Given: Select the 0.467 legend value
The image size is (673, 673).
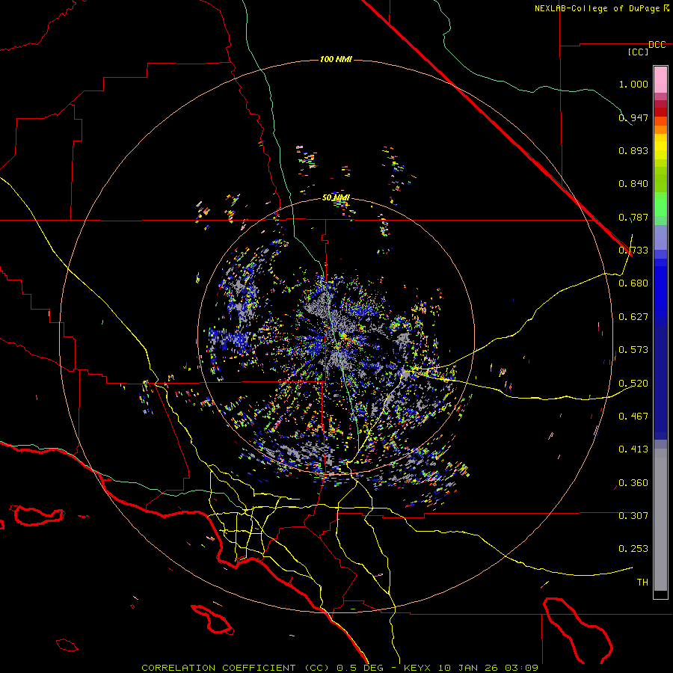Looking at the screenshot, I should (633, 417).
